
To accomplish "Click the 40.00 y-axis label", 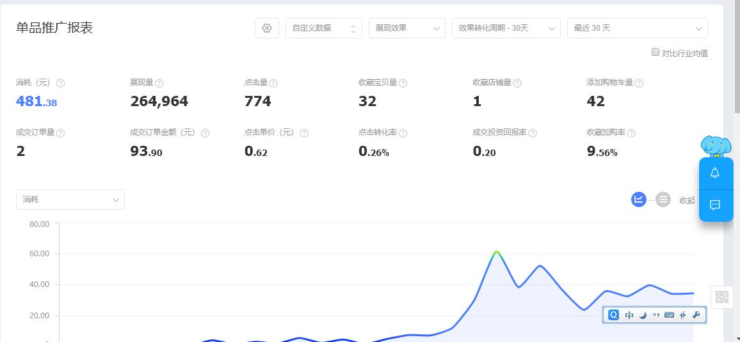I will coord(39,284).
